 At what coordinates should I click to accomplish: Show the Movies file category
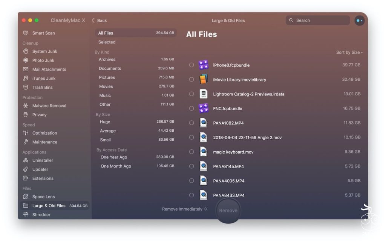coord(105,86)
